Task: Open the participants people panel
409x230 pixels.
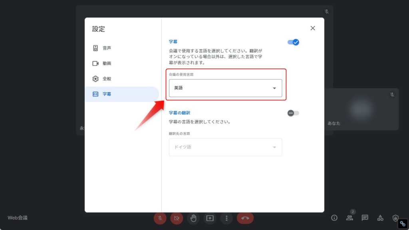Action: tap(349, 218)
